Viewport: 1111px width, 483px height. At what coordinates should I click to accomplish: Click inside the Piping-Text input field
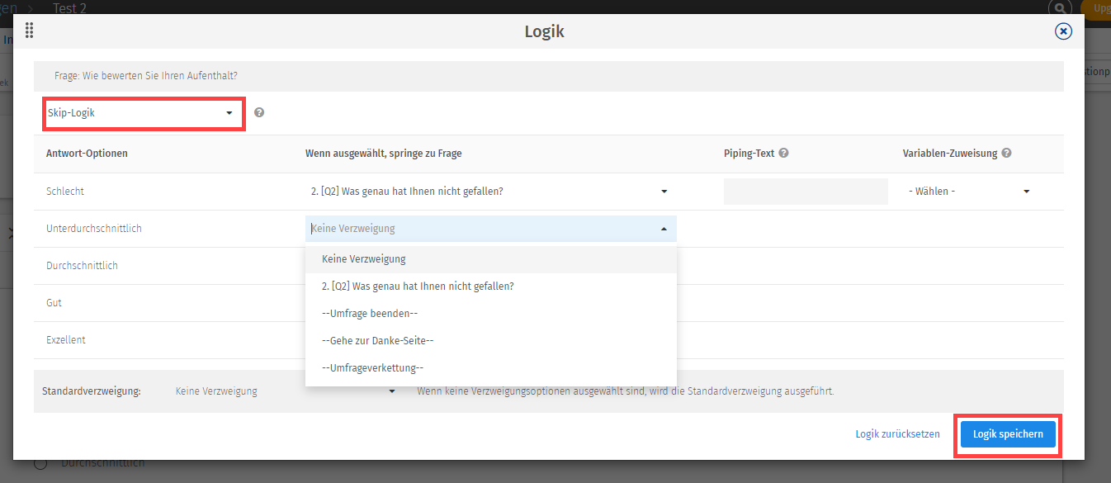click(x=805, y=191)
